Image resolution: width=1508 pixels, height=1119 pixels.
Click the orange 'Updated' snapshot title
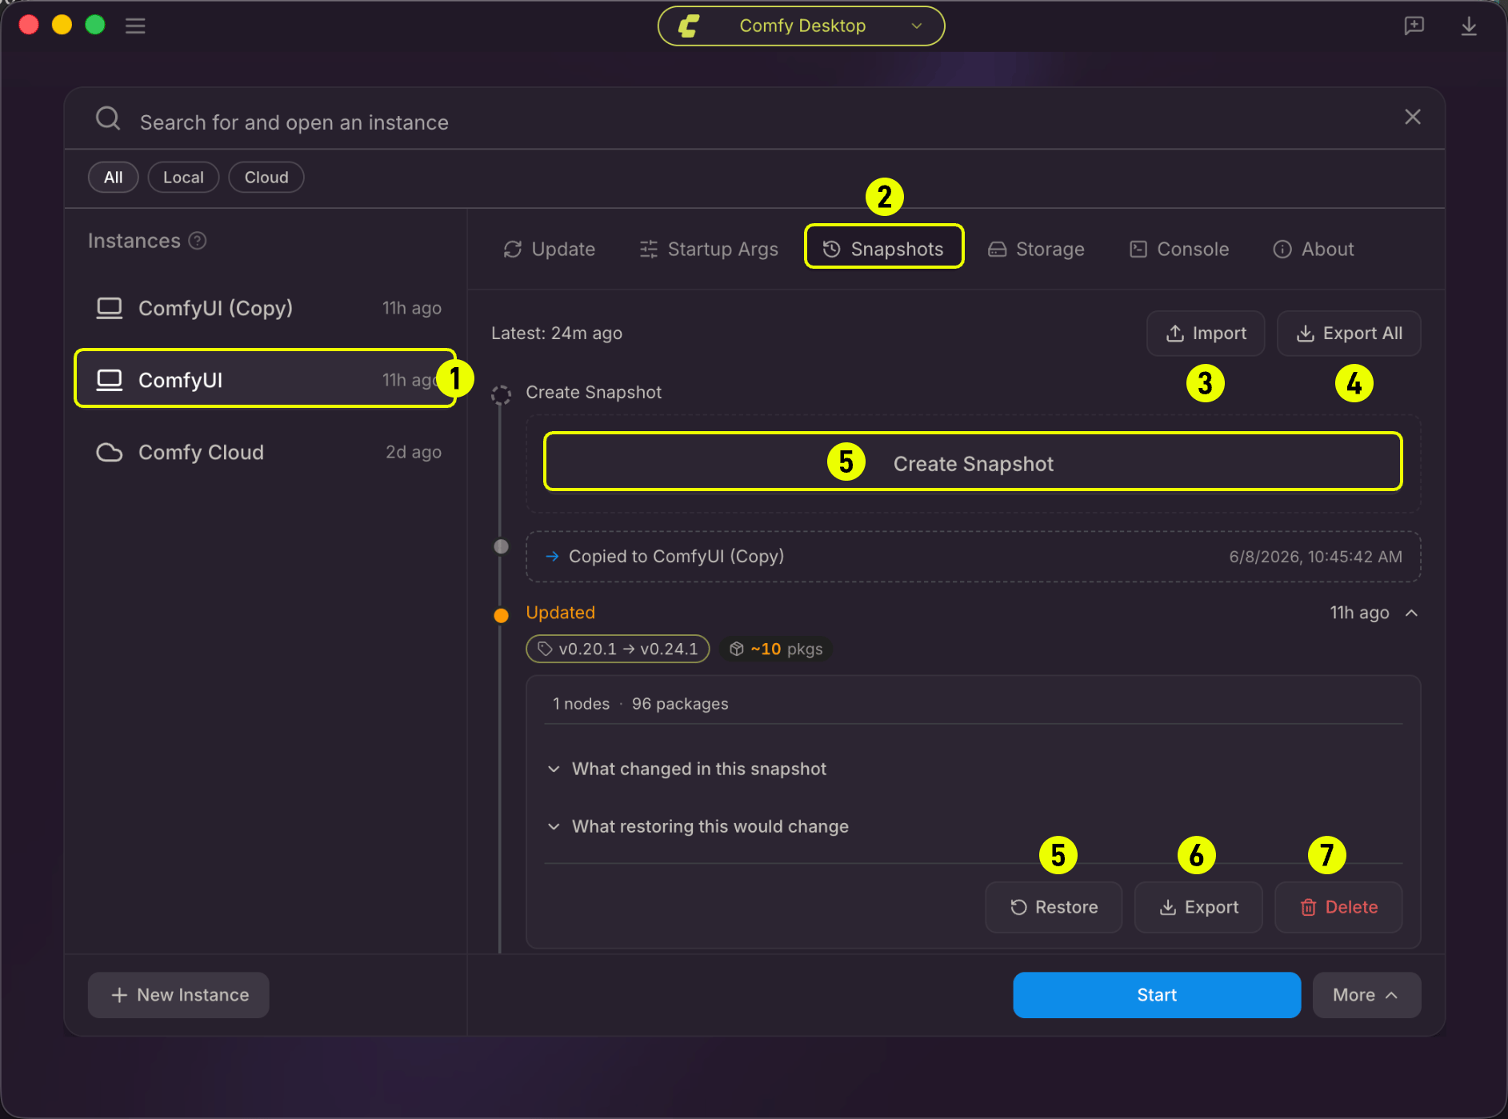click(x=560, y=613)
